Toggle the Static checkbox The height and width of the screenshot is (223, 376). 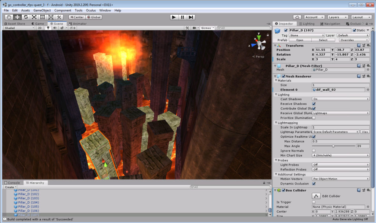(x=354, y=30)
